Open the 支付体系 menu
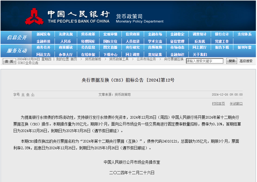 tap(244, 34)
